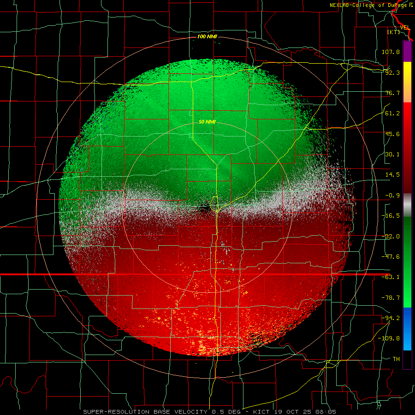This screenshot has height=415, width=415.
Task: Pick the light blue segment of color bar
Action: tap(407, 329)
